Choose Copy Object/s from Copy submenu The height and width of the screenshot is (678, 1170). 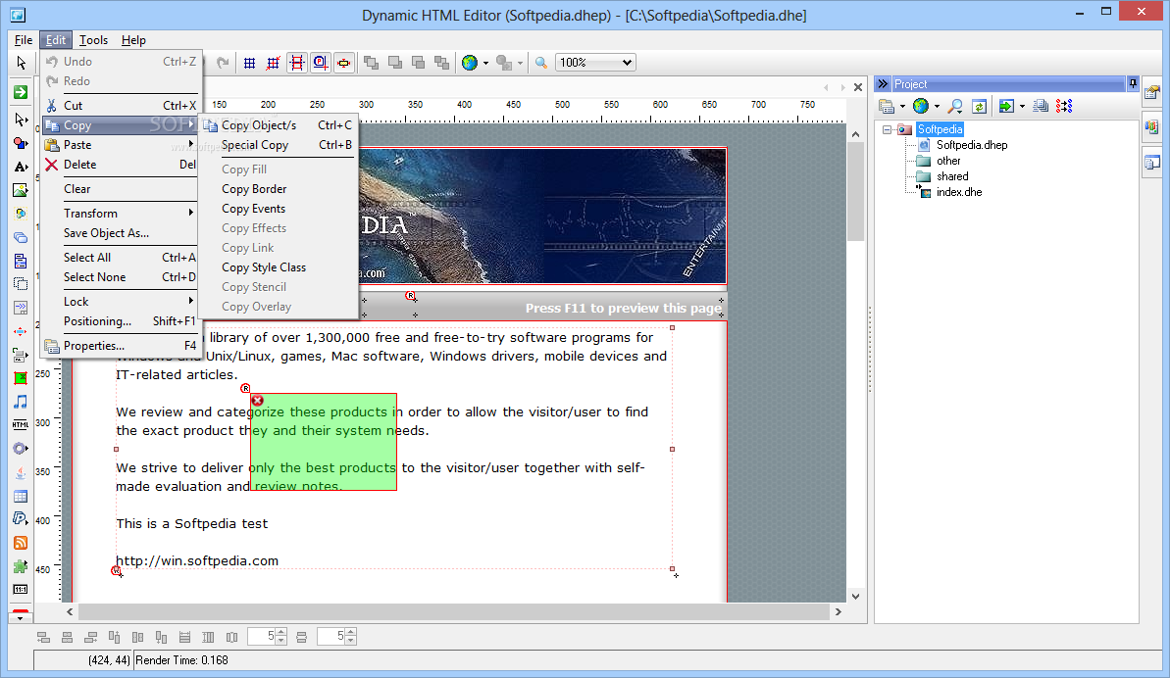[279, 125]
